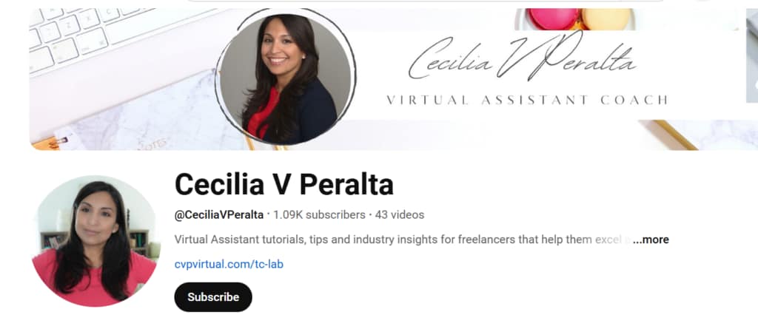Click the yellow macaron in the banner
The height and width of the screenshot is (329, 758).
607,18
